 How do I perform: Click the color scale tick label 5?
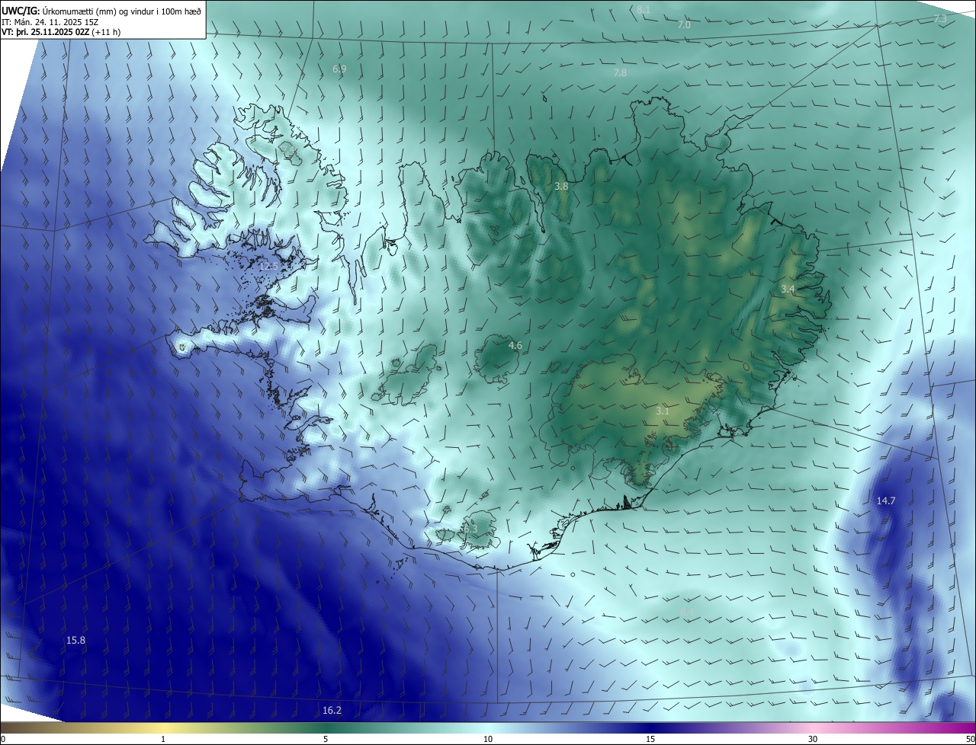(x=326, y=739)
